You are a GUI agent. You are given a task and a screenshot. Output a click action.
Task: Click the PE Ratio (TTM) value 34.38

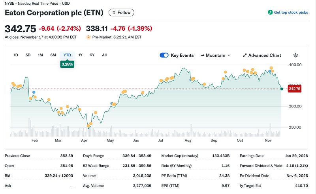point(224,176)
